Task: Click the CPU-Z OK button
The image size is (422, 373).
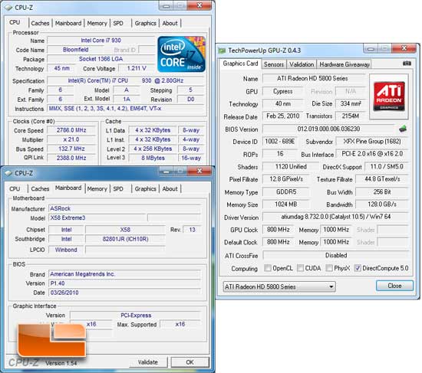Action: (190, 362)
